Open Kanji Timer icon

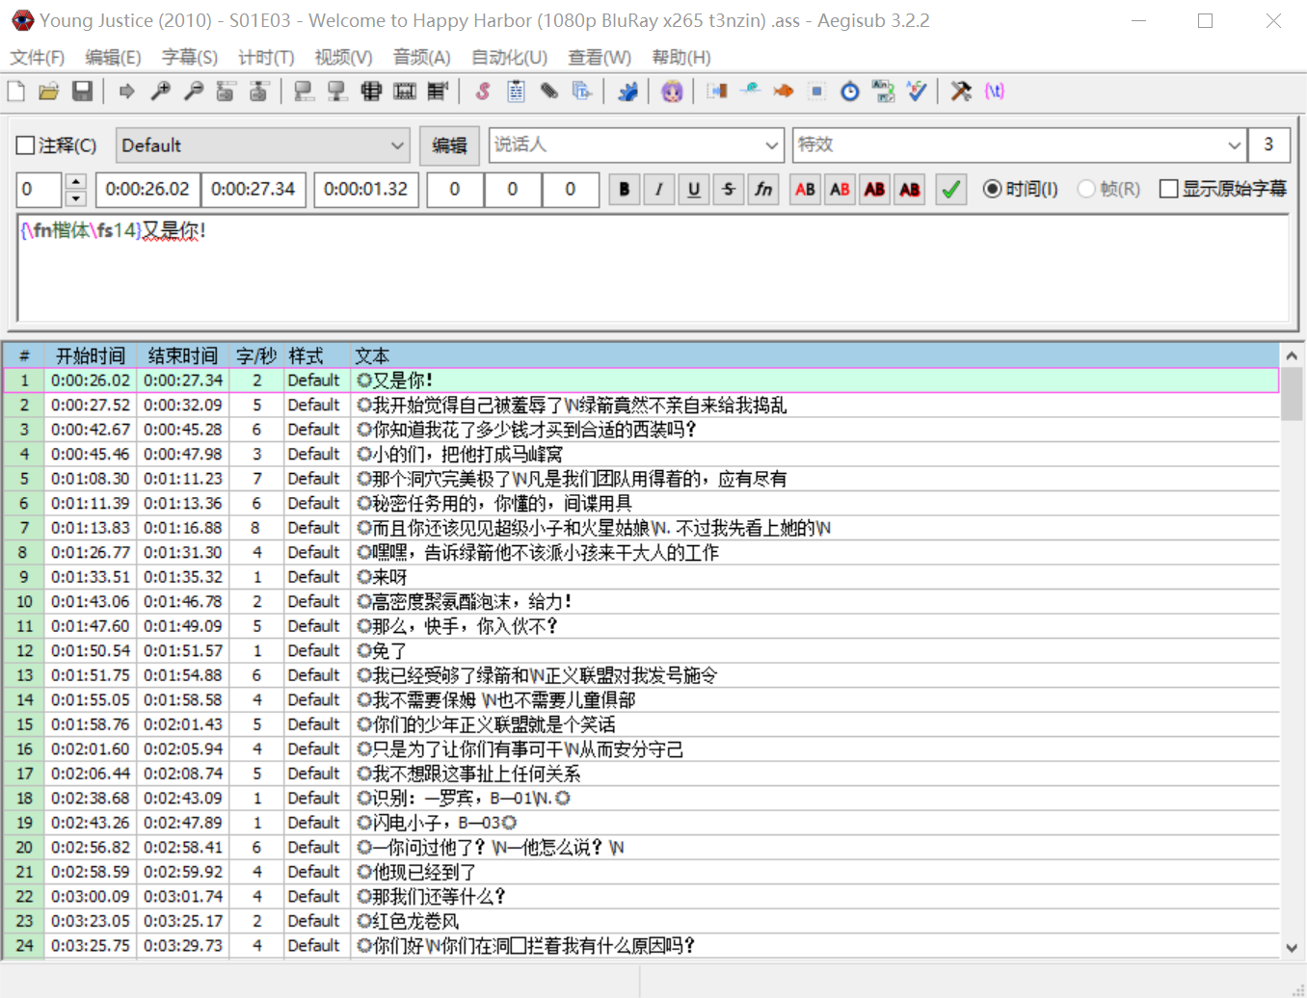tap(883, 92)
